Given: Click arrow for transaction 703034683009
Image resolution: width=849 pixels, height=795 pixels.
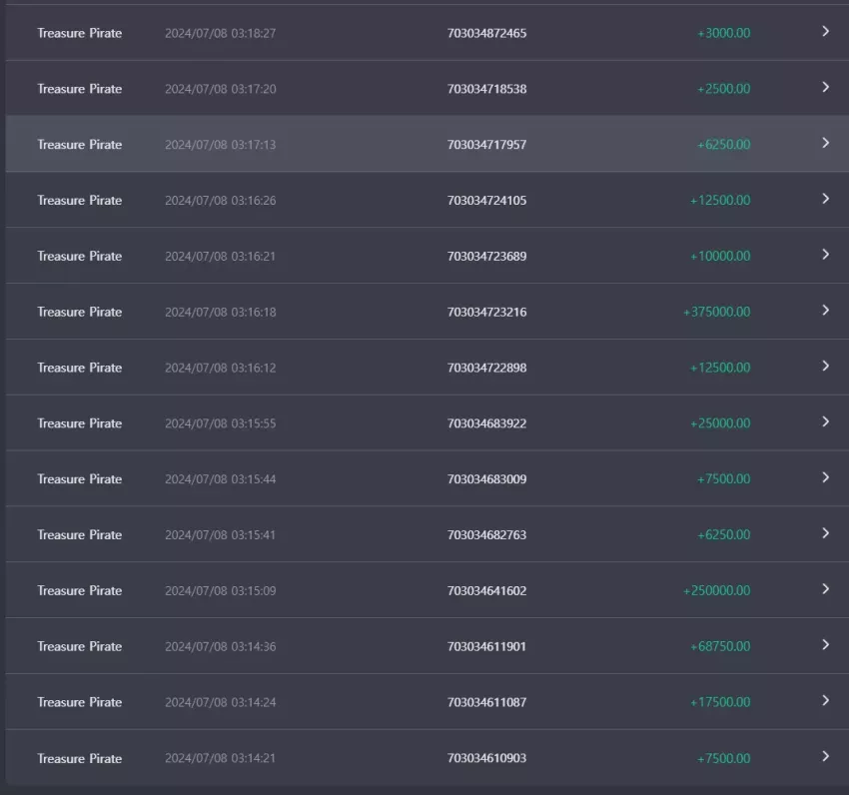Looking at the screenshot, I should pyautogui.click(x=825, y=477).
